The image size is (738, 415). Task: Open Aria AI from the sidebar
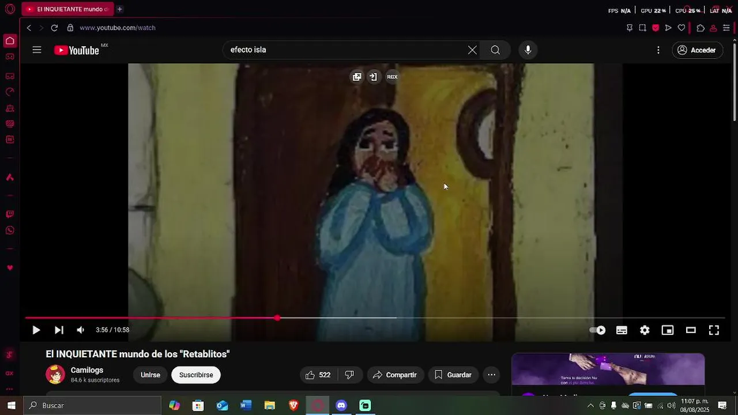10,178
